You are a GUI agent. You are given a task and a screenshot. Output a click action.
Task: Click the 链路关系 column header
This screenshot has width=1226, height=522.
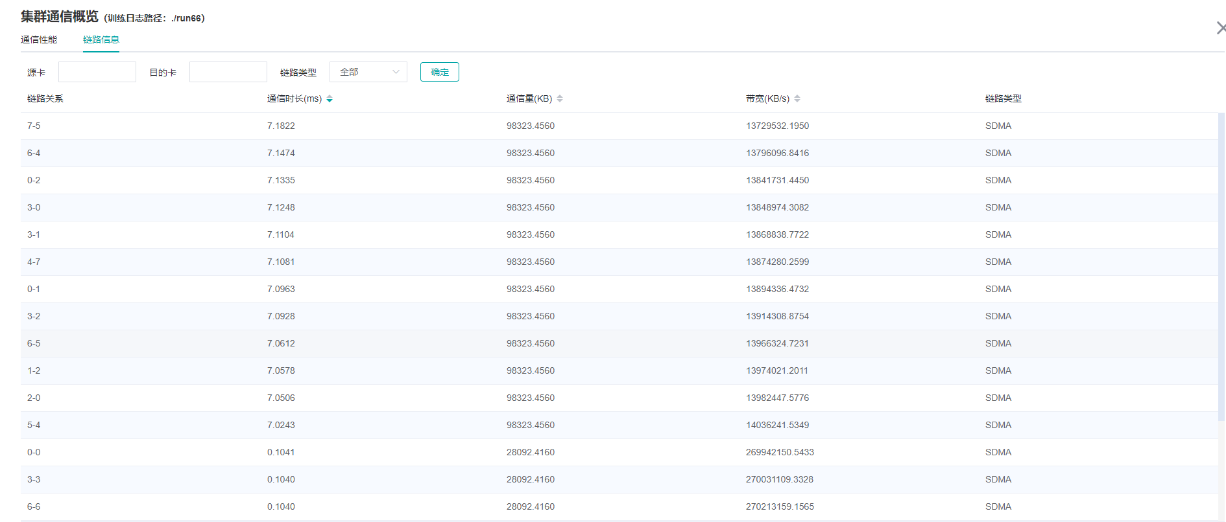point(45,98)
